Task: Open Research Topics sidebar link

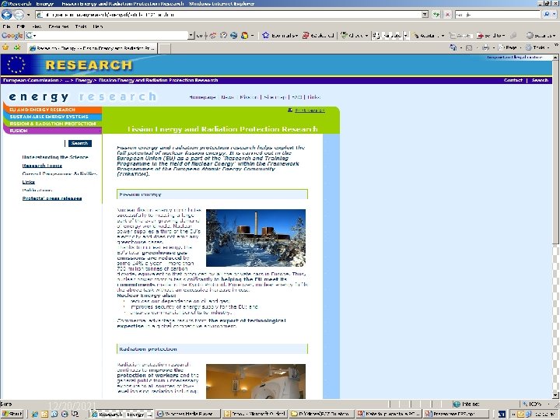Action: (x=42, y=166)
